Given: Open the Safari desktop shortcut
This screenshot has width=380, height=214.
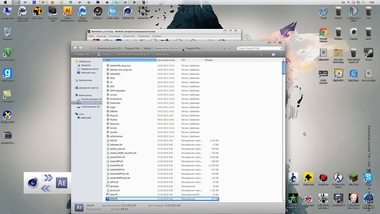Looking at the screenshot, I should click(323, 11).
